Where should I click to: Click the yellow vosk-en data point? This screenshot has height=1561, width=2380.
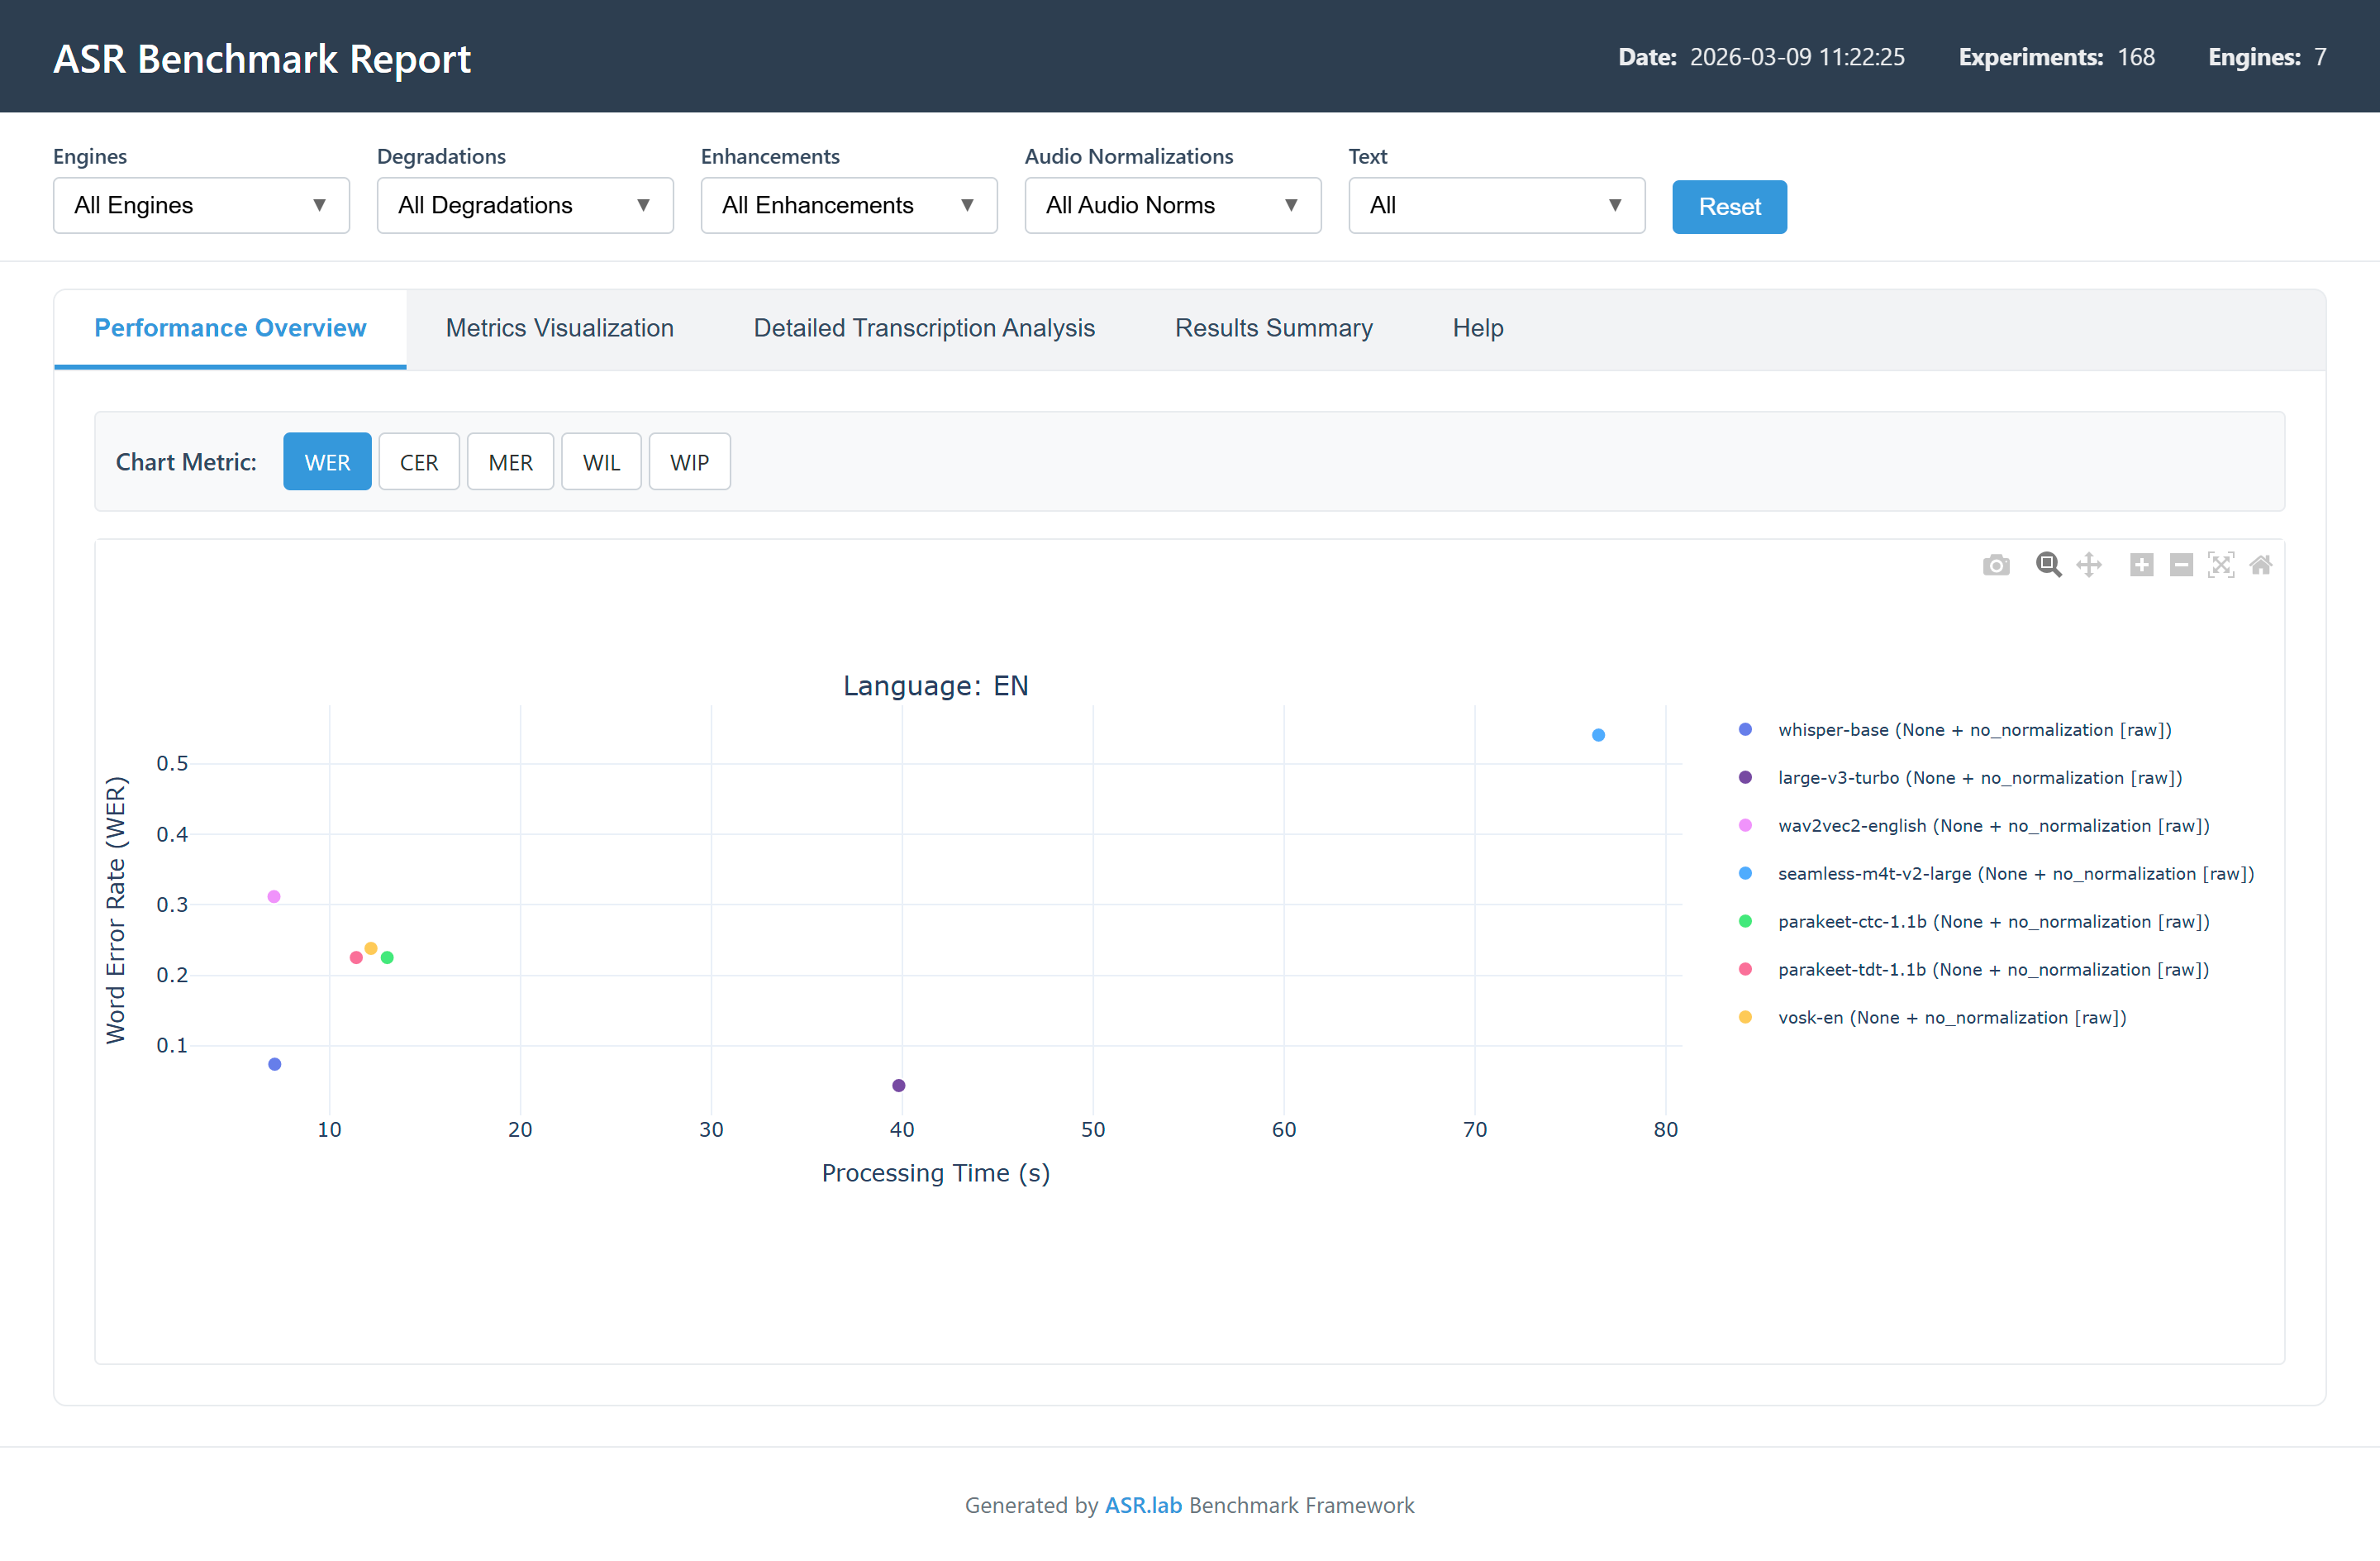tap(370, 948)
